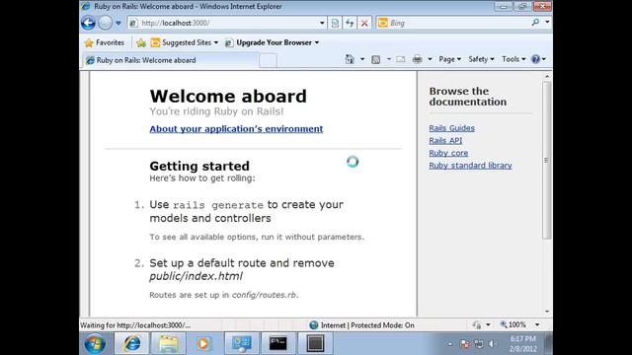Click the Browse the documentation heading
632x355 pixels.
click(x=467, y=97)
